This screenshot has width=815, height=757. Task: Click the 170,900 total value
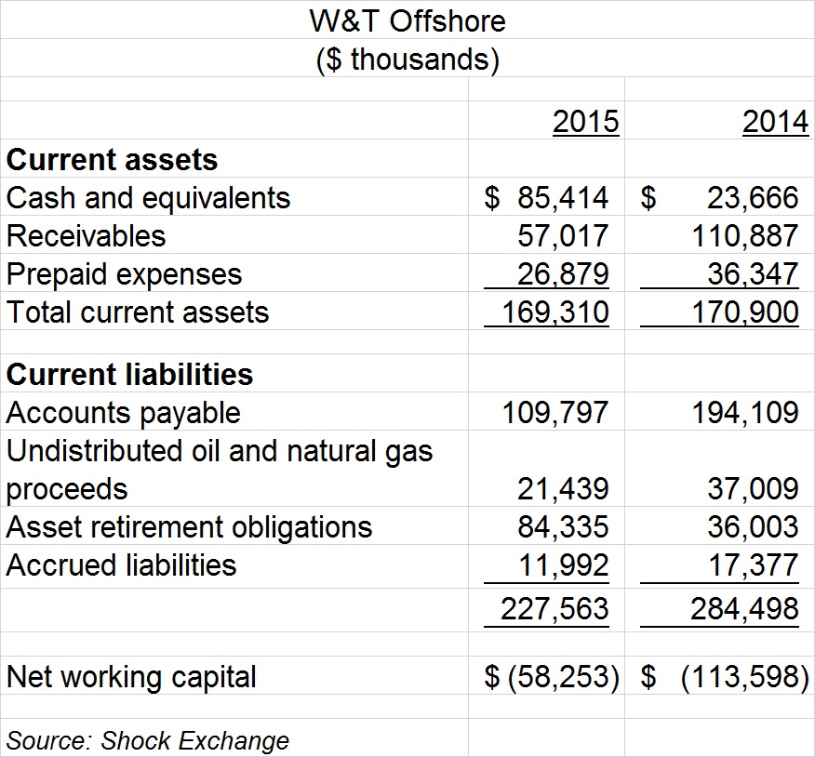pos(745,312)
